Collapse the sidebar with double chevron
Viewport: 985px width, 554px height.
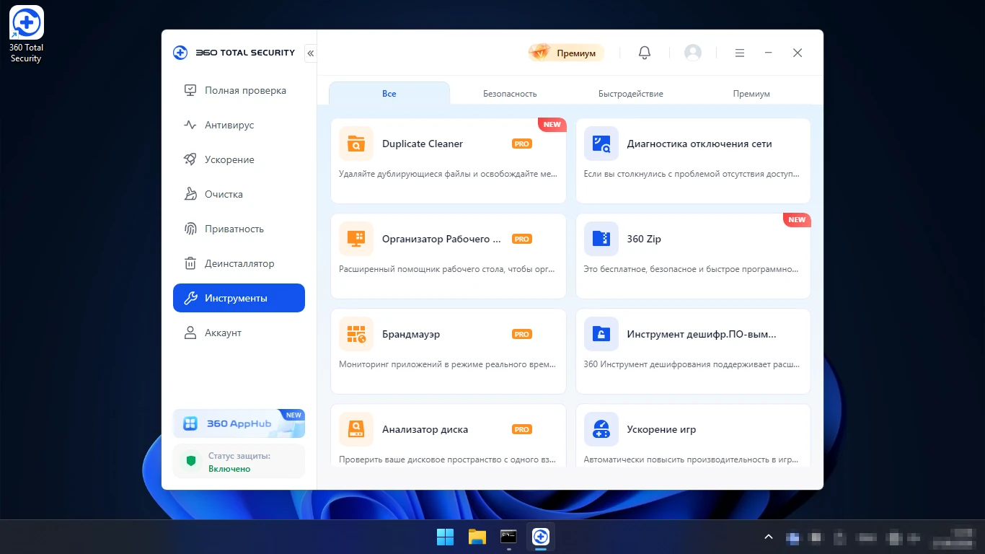pos(311,53)
